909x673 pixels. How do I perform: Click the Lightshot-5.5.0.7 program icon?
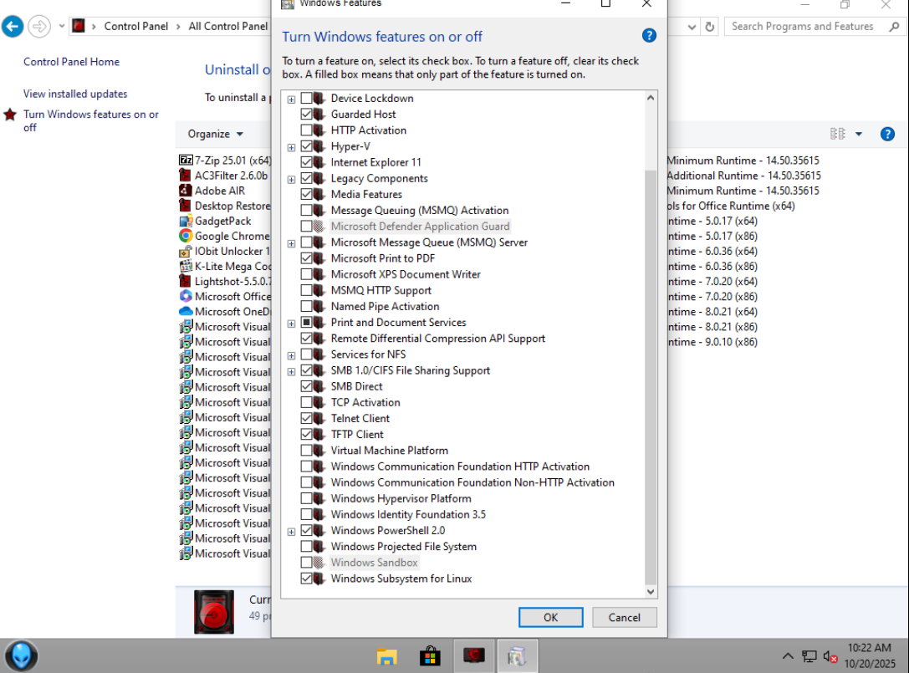click(186, 281)
